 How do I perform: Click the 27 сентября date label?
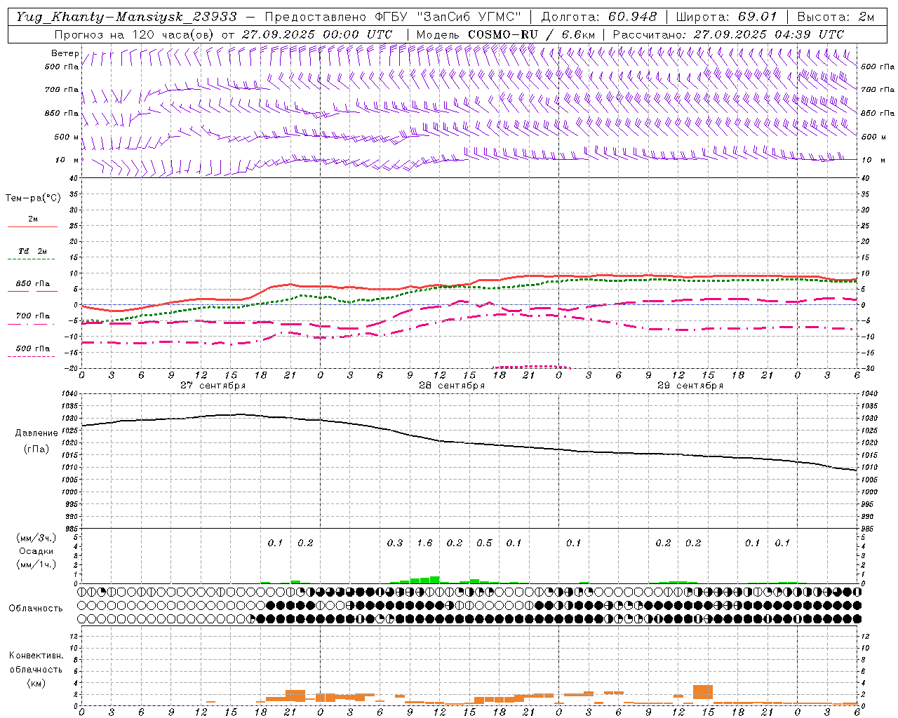213,386
